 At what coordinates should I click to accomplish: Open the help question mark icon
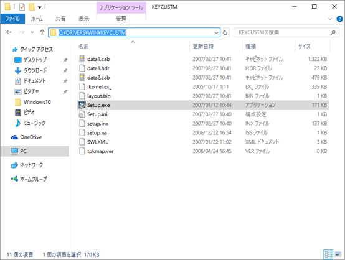(x=339, y=19)
